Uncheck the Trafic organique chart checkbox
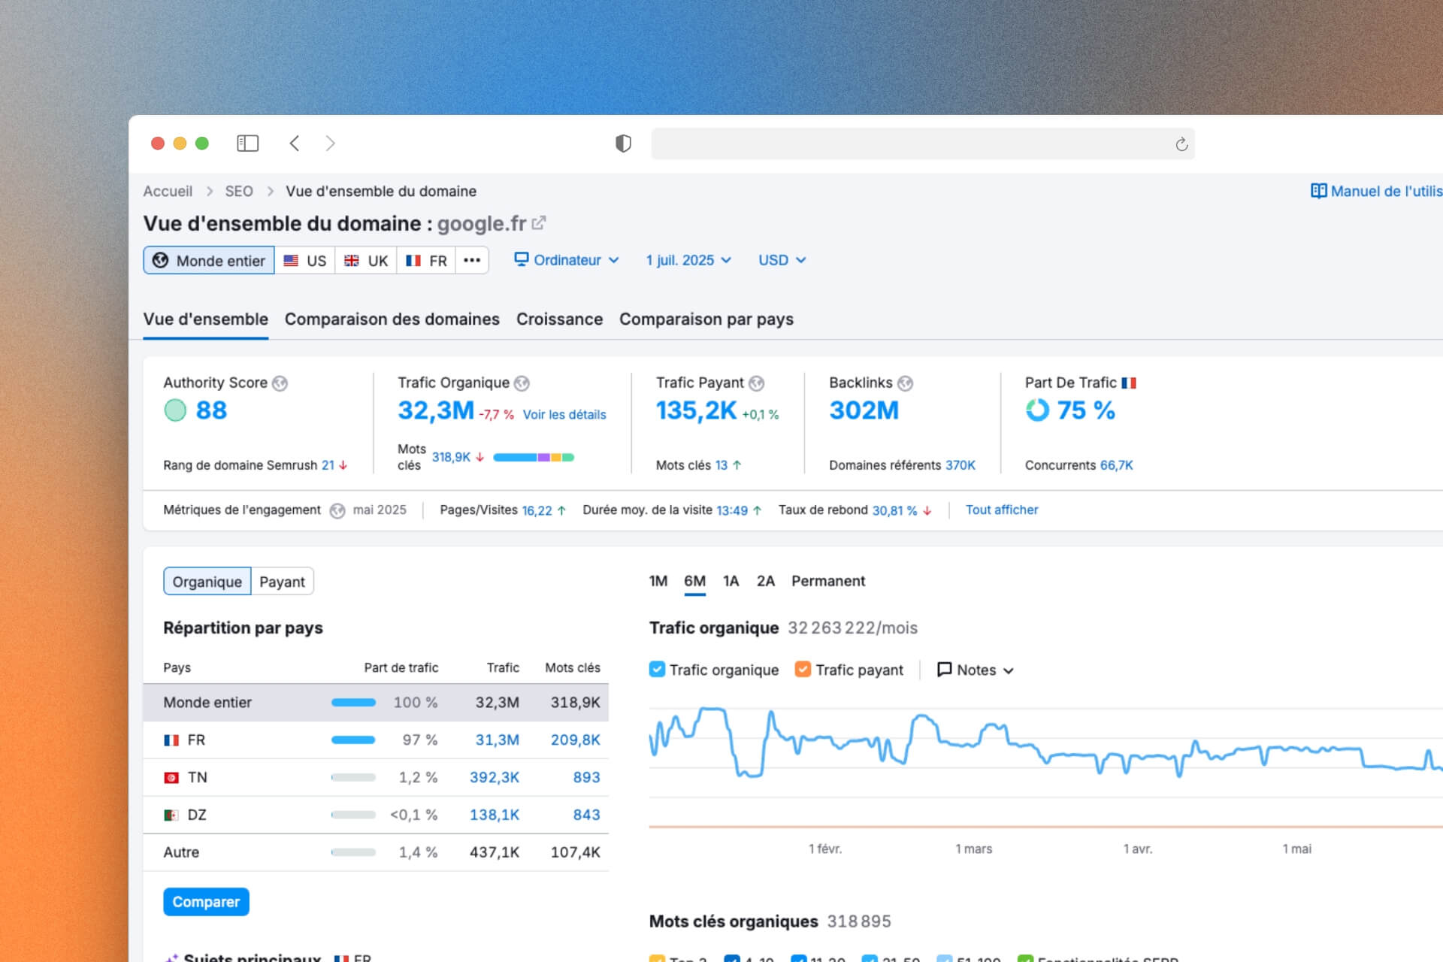 pyautogui.click(x=657, y=670)
